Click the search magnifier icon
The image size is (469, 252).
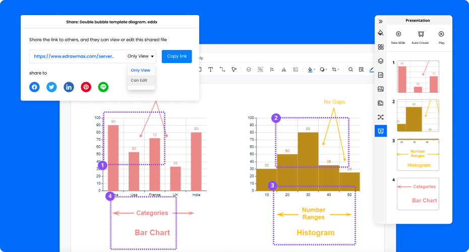[350, 70]
